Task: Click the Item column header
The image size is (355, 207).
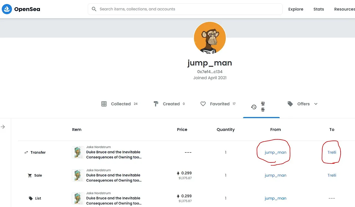Action: [x=77, y=130]
